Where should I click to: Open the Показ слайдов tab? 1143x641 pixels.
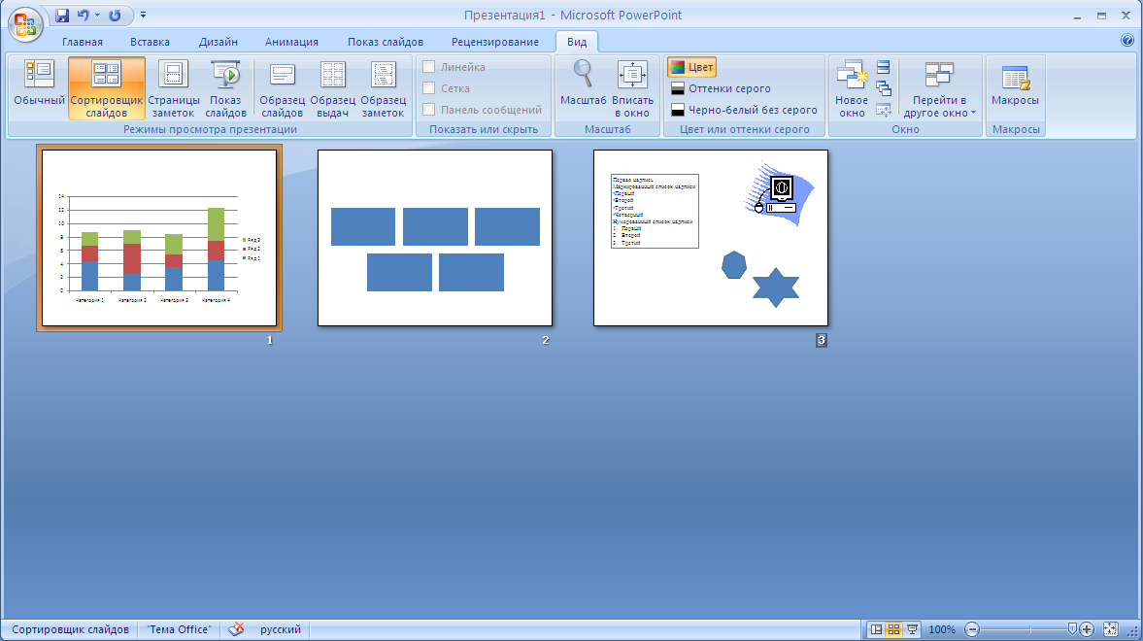coord(385,42)
